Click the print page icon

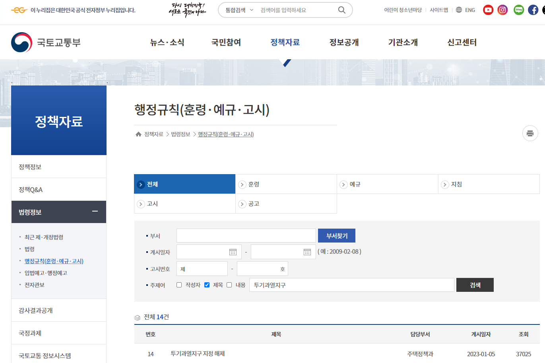click(x=530, y=133)
